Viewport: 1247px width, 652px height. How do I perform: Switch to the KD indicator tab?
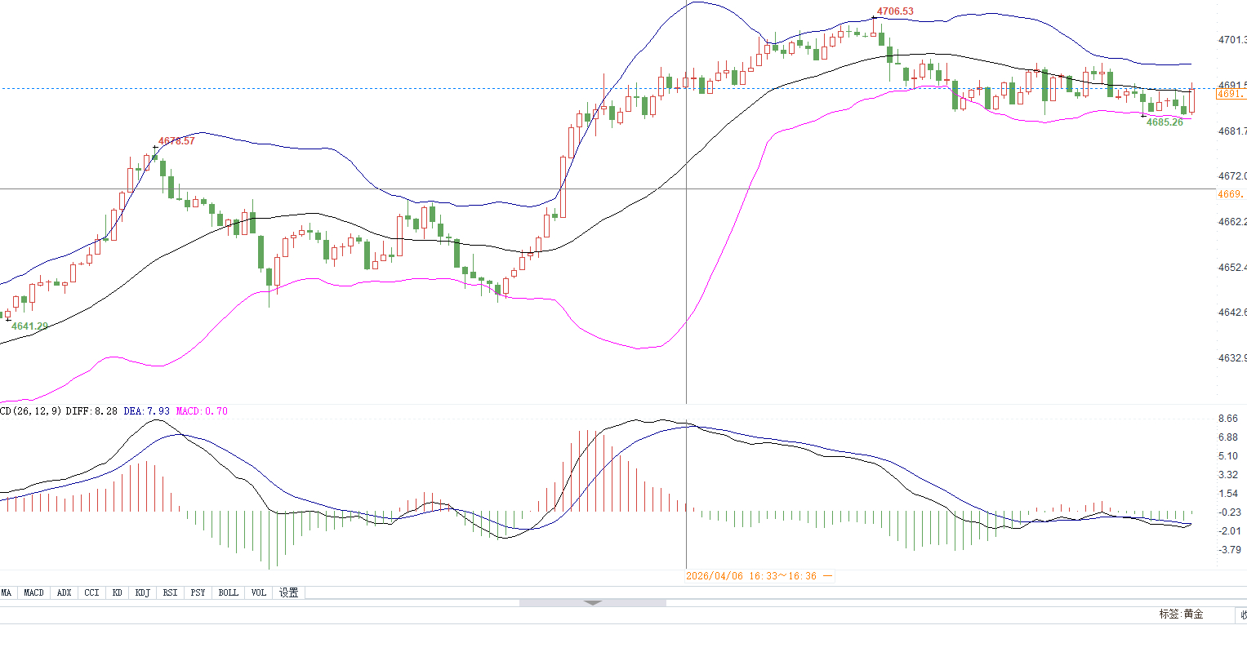click(x=118, y=592)
